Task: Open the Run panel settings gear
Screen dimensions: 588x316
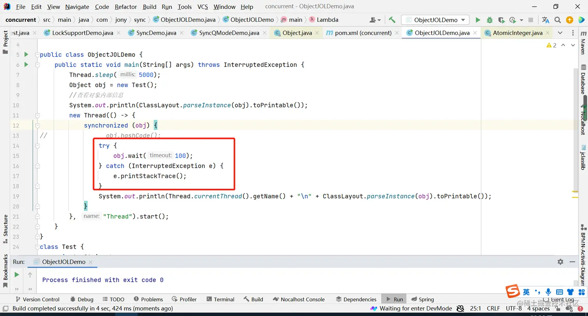Action: 560,262
